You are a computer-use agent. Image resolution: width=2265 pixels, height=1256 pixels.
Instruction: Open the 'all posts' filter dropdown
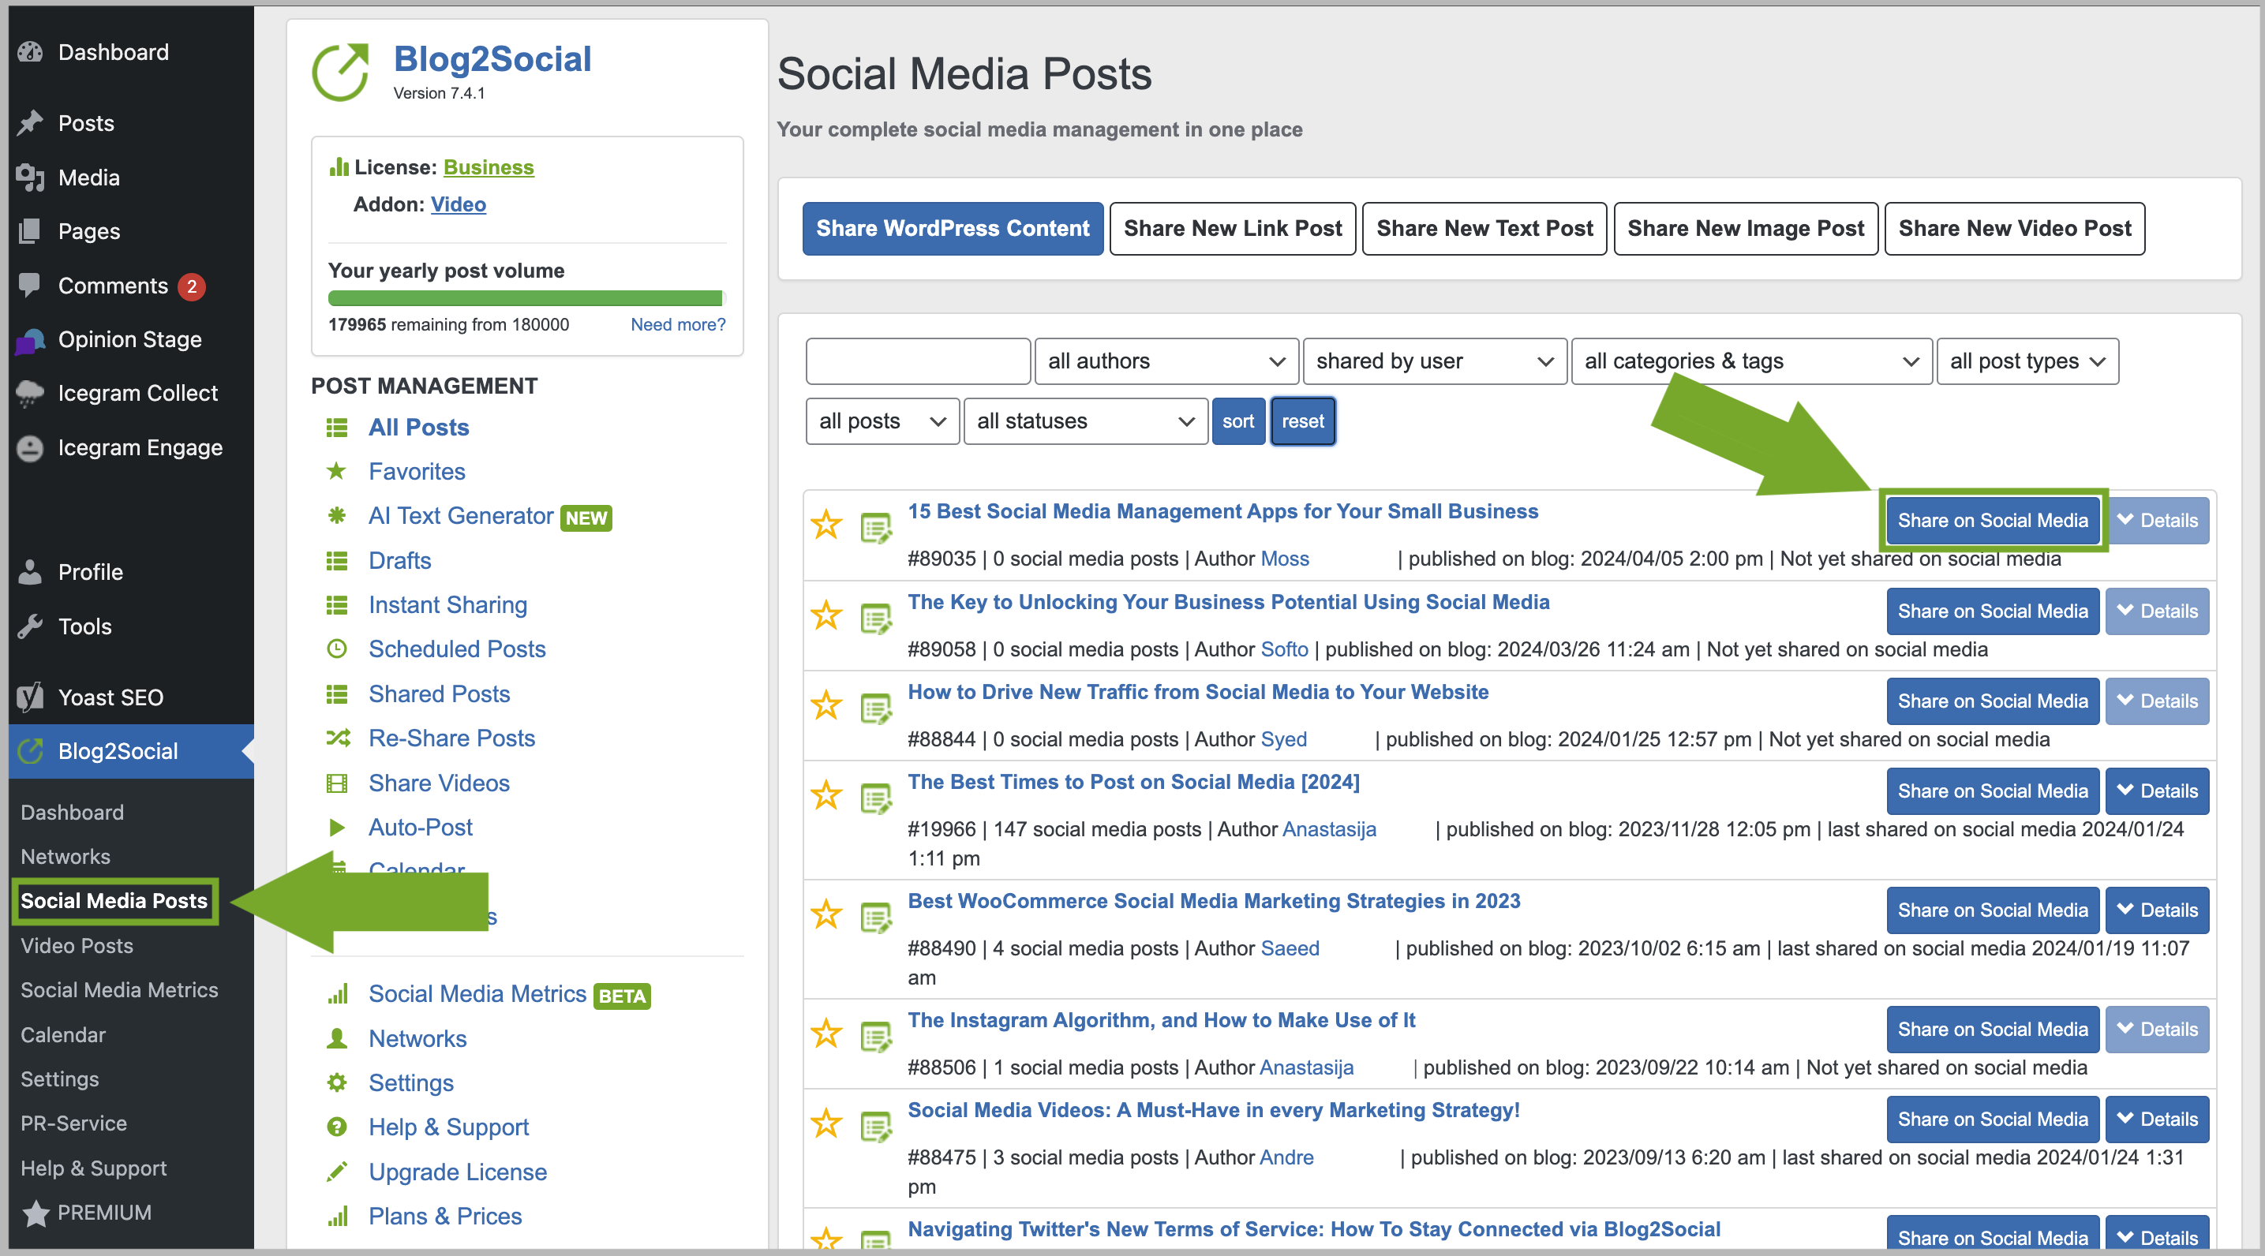pos(882,421)
